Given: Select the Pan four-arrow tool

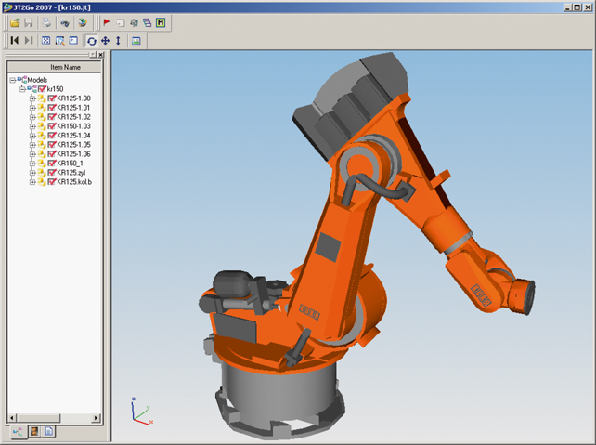Looking at the screenshot, I should [105, 40].
